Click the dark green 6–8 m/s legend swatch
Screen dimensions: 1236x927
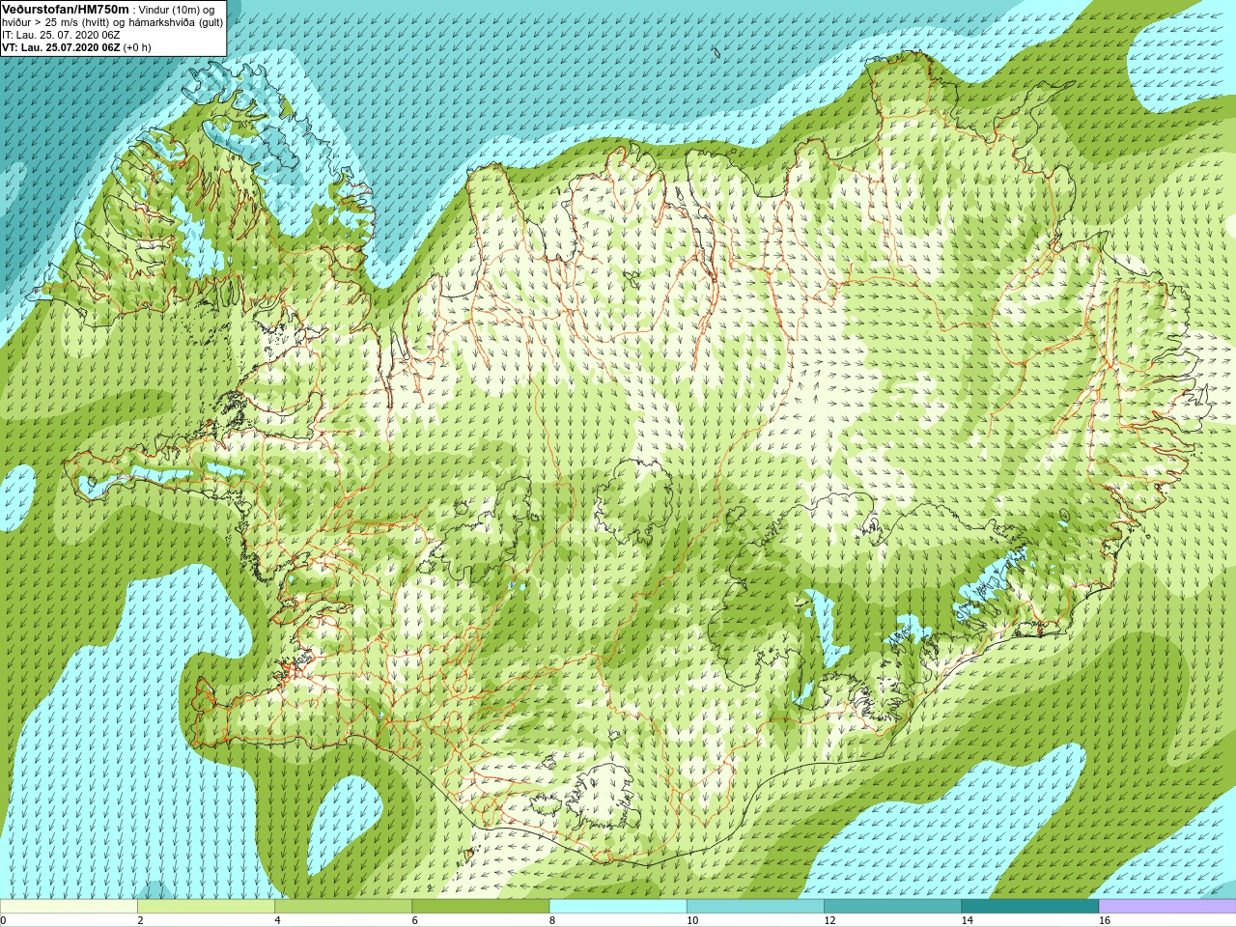click(481, 906)
